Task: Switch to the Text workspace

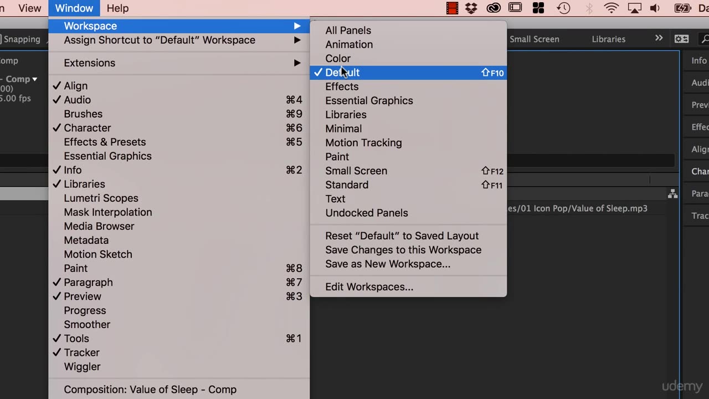Action: click(408, 199)
